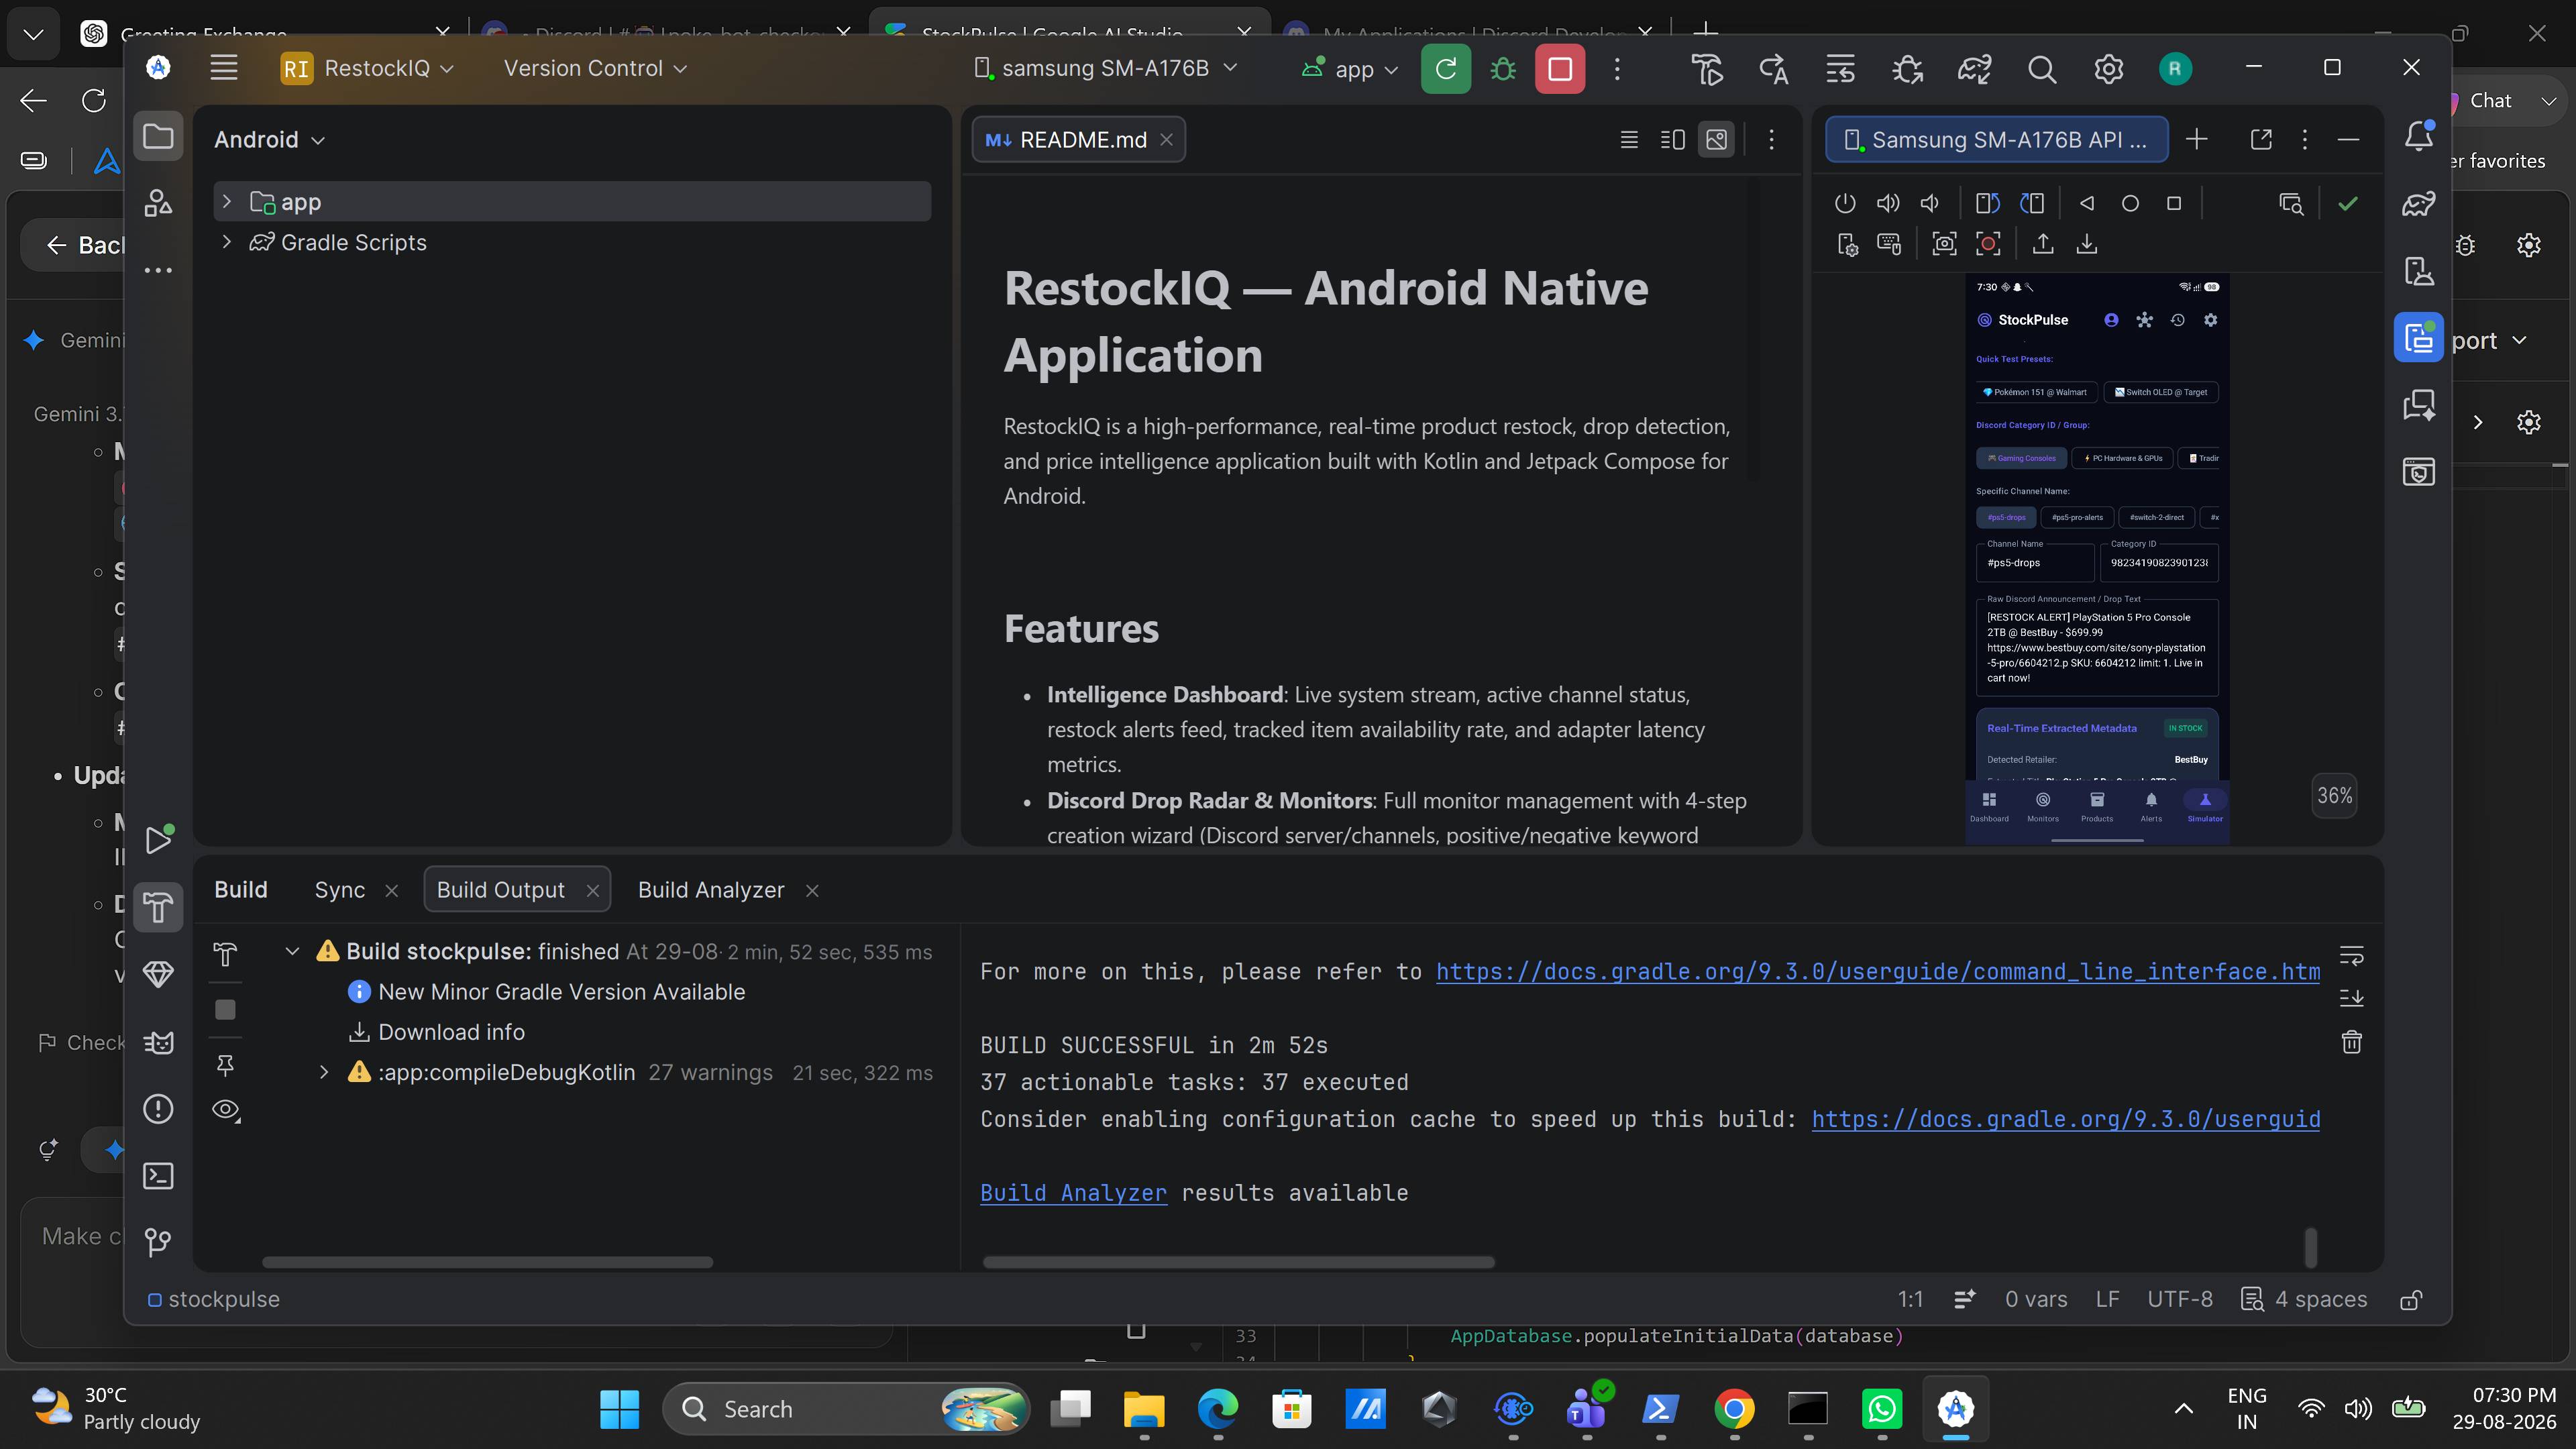The image size is (2576, 1449).
Task: Click the red Stop app button
Action: tap(1559, 69)
